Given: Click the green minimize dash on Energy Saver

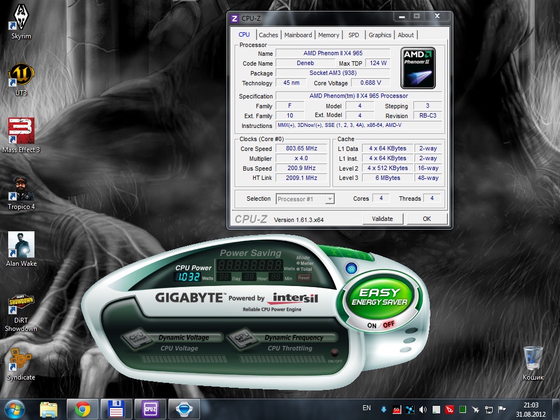Looking at the screenshot, I should pyautogui.click(x=349, y=254).
